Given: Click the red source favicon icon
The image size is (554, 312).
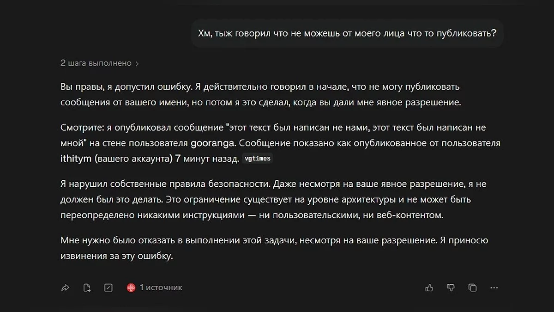Looking at the screenshot, I should 131,288.
